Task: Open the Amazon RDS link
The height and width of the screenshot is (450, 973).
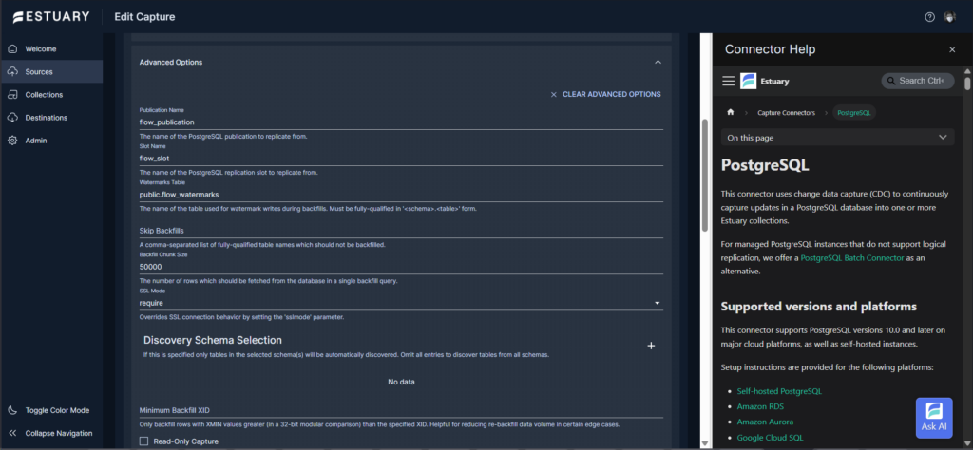Action: click(x=760, y=406)
